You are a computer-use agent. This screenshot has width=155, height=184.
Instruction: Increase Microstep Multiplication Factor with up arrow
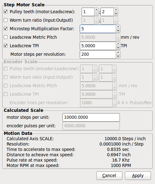[x=118, y=27]
